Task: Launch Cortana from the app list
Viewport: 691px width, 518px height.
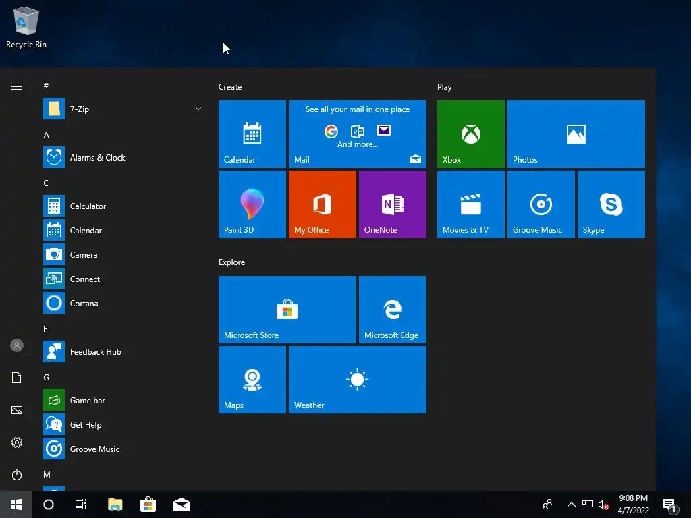Action: [x=123, y=303]
